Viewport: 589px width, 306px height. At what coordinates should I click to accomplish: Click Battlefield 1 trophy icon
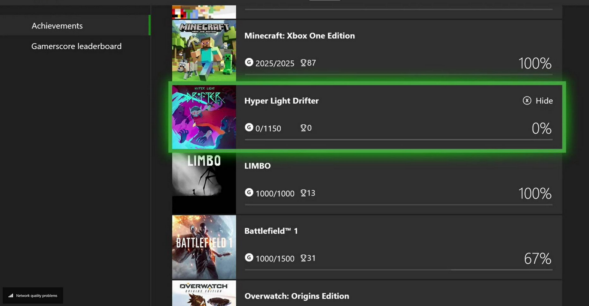point(303,258)
